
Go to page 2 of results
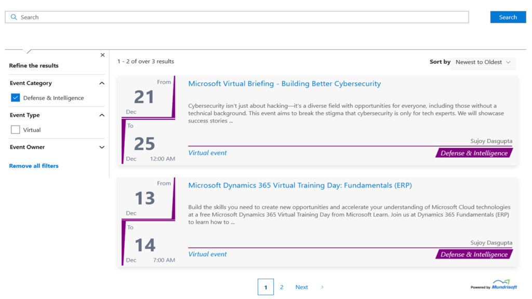[282, 287]
